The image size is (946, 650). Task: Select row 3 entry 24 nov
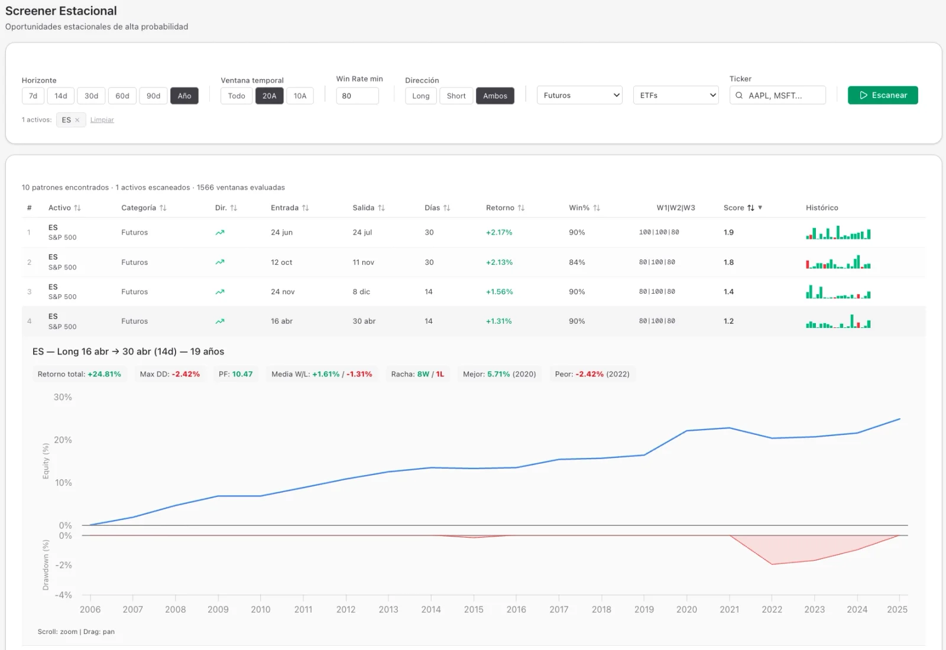click(x=283, y=292)
